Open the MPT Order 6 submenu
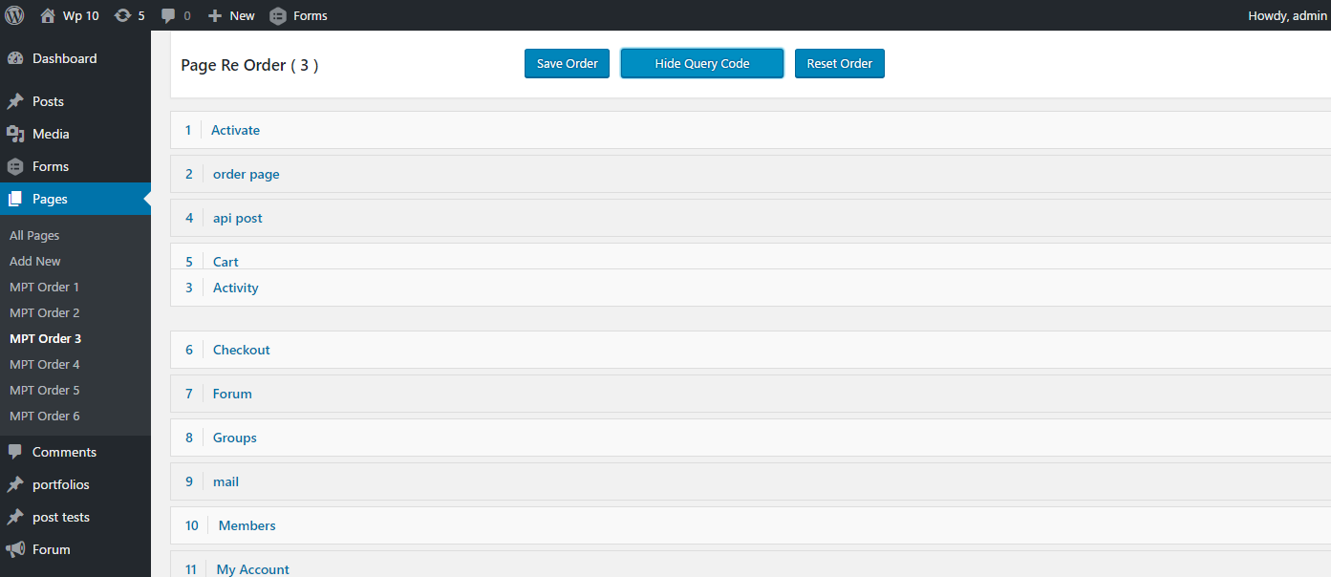 (44, 416)
